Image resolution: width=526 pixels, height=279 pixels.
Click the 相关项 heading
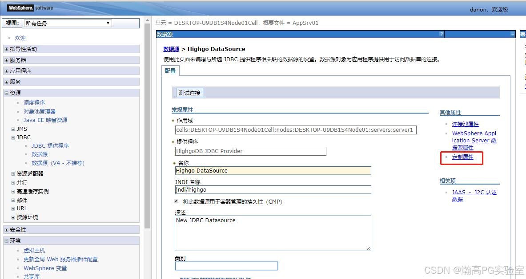pyautogui.click(x=447, y=181)
